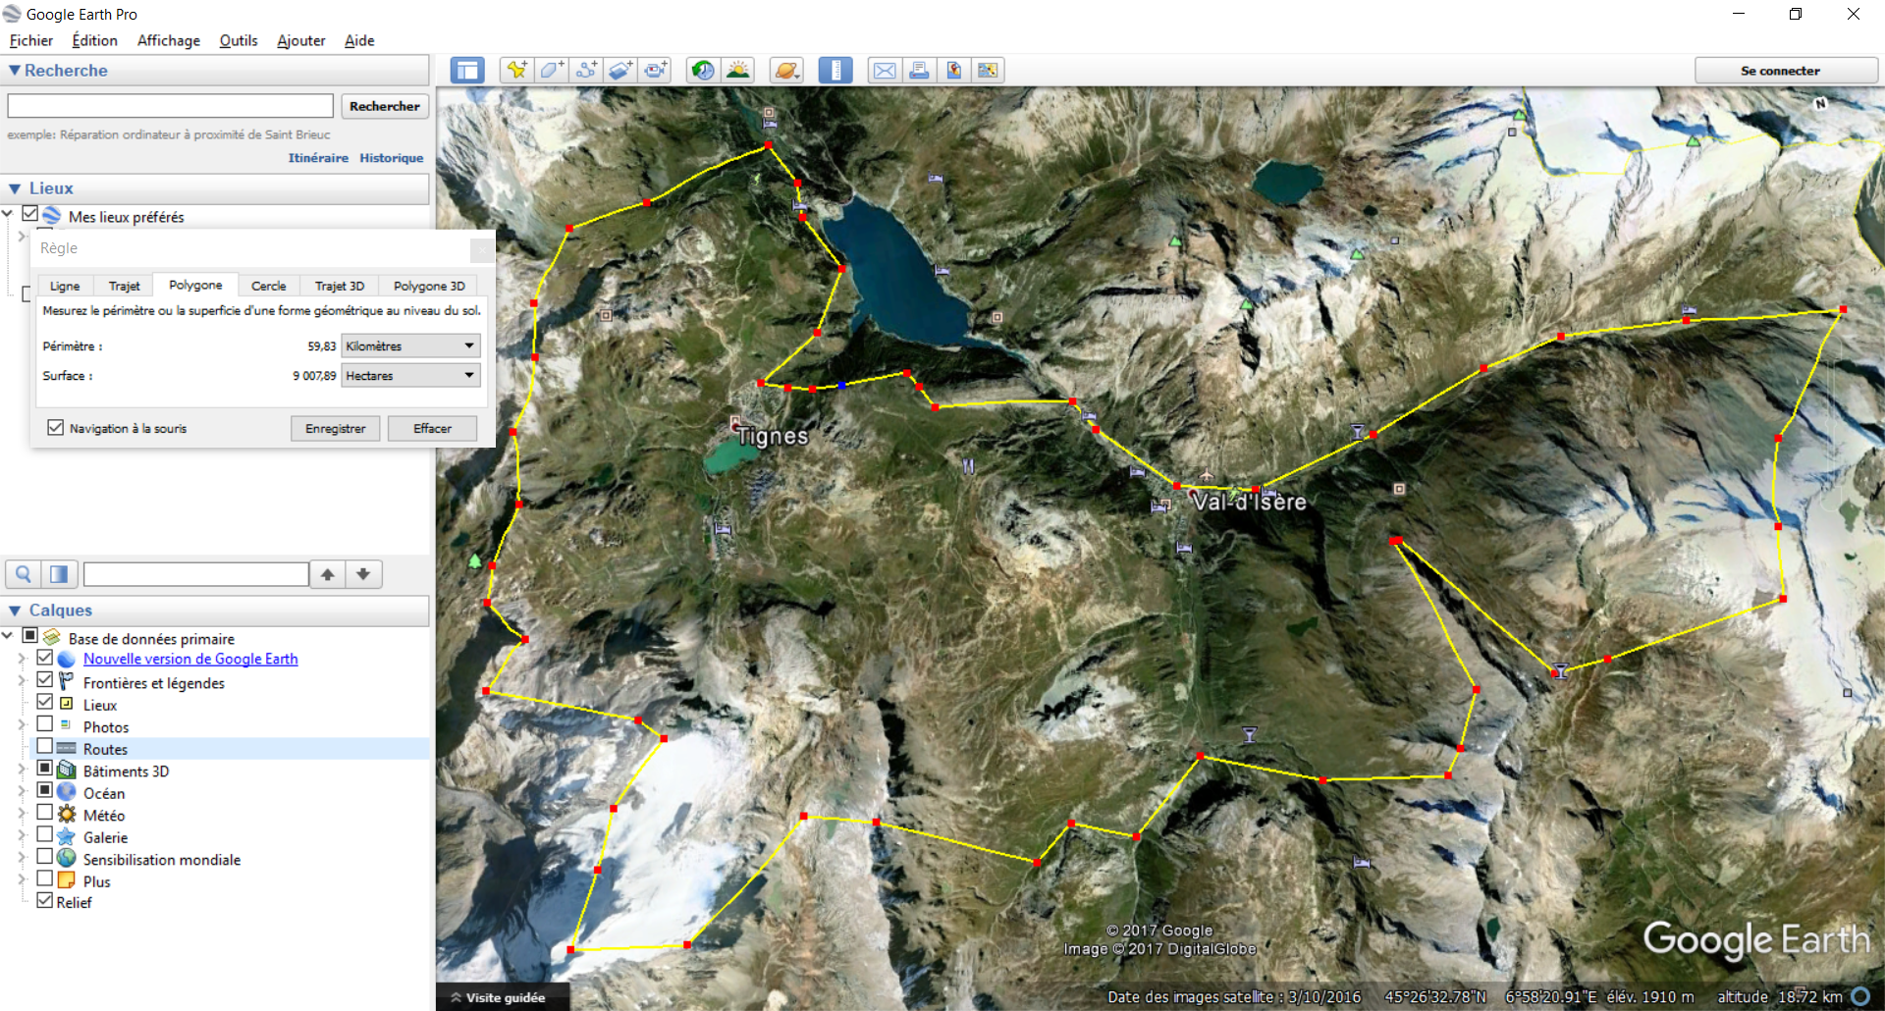Image resolution: width=1885 pixels, height=1011 pixels.
Task: Click Effacer to clear the measurement
Action: [x=432, y=428]
